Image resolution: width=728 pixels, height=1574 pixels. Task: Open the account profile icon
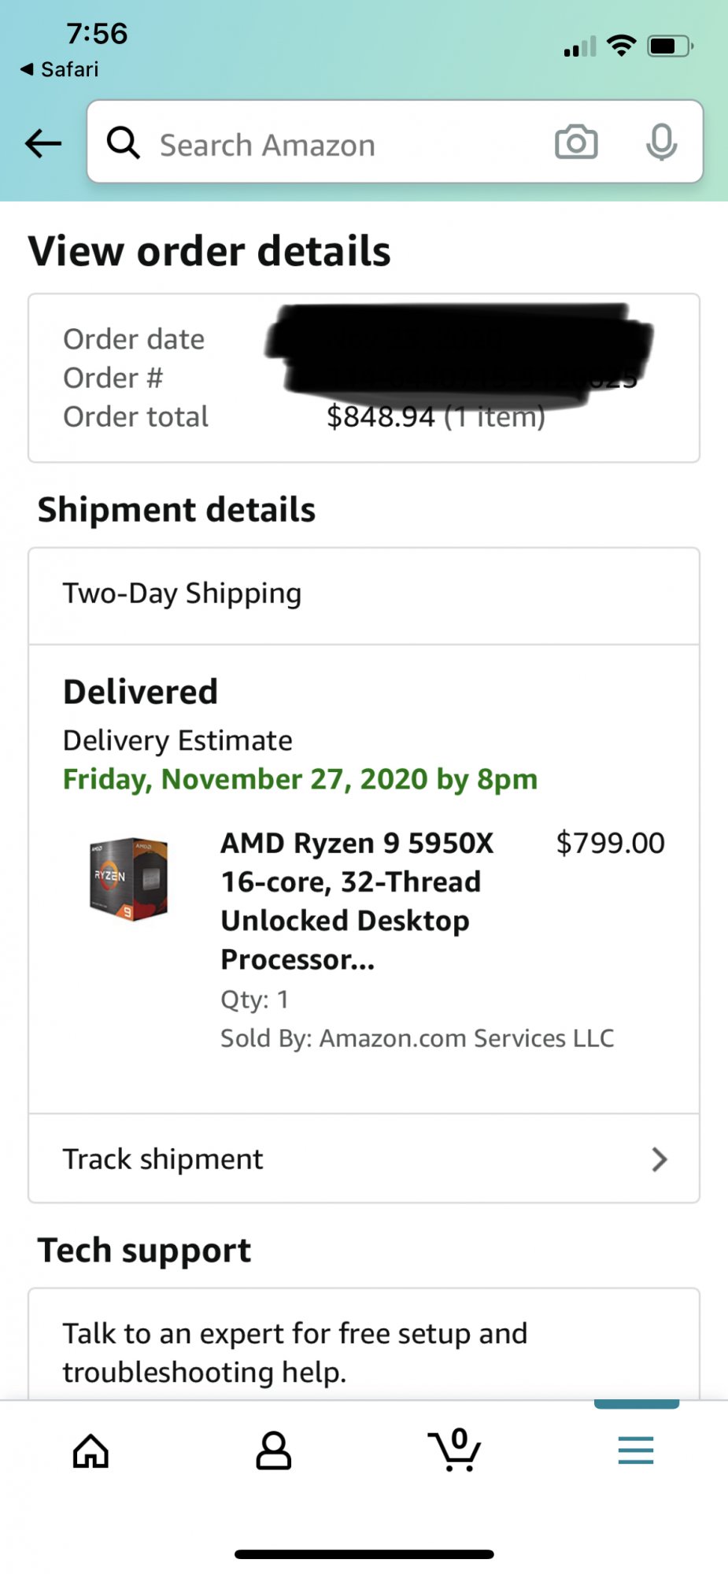(x=273, y=1450)
